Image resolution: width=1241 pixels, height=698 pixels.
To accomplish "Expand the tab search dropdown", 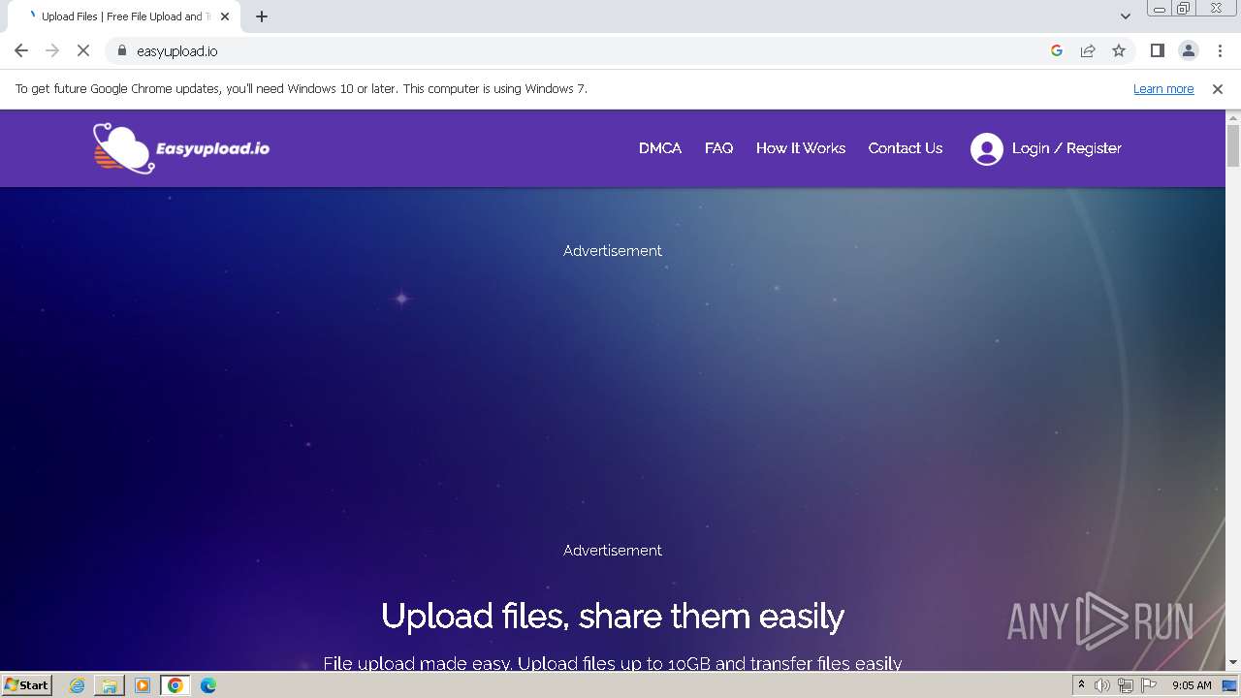I will click(x=1126, y=16).
